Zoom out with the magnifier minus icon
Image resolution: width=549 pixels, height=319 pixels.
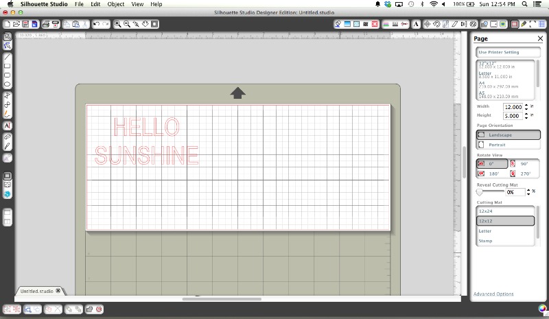127,24
